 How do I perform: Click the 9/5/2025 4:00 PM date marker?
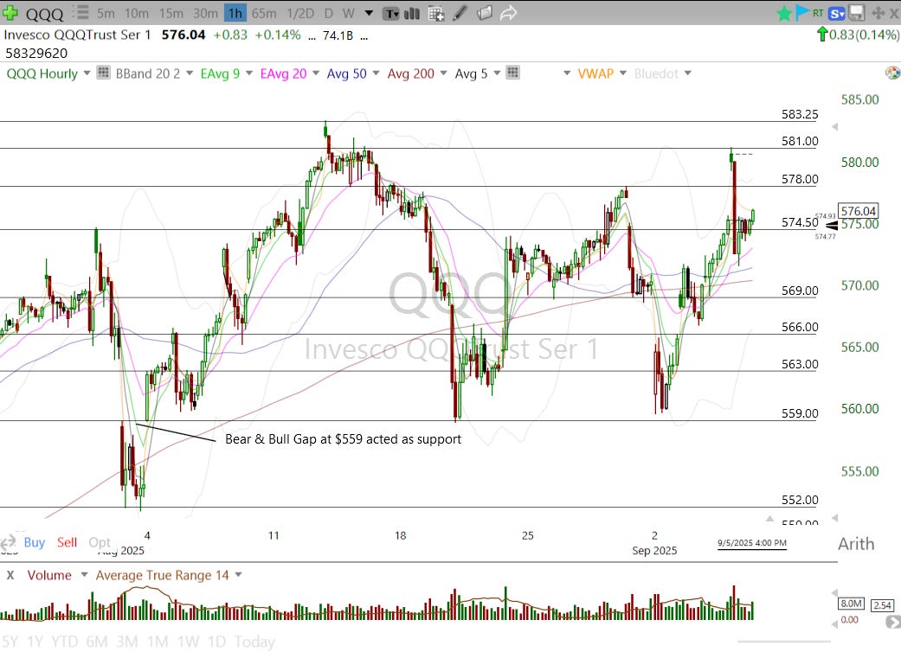click(x=751, y=543)
